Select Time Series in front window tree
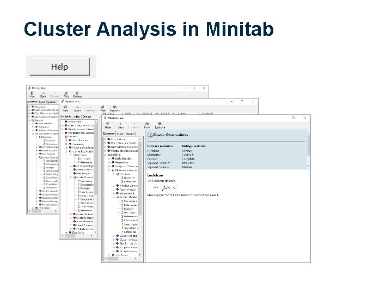The image size is (392, 294). tap(122, 255)
